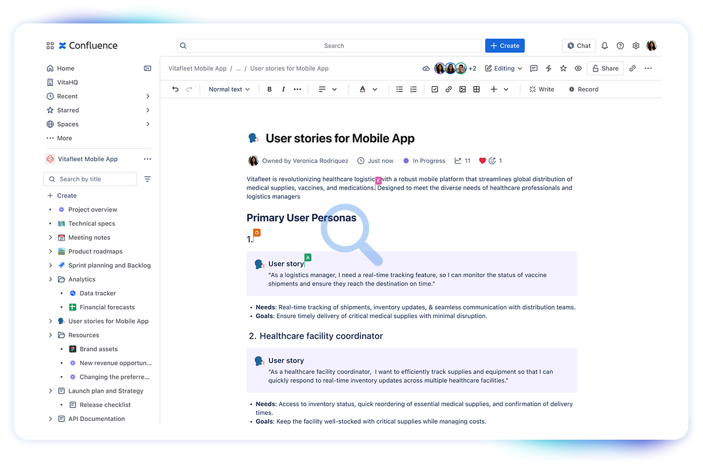Click the Confluence logo
The width and height of the screenshot is (703, 469).
click(88, 46)
